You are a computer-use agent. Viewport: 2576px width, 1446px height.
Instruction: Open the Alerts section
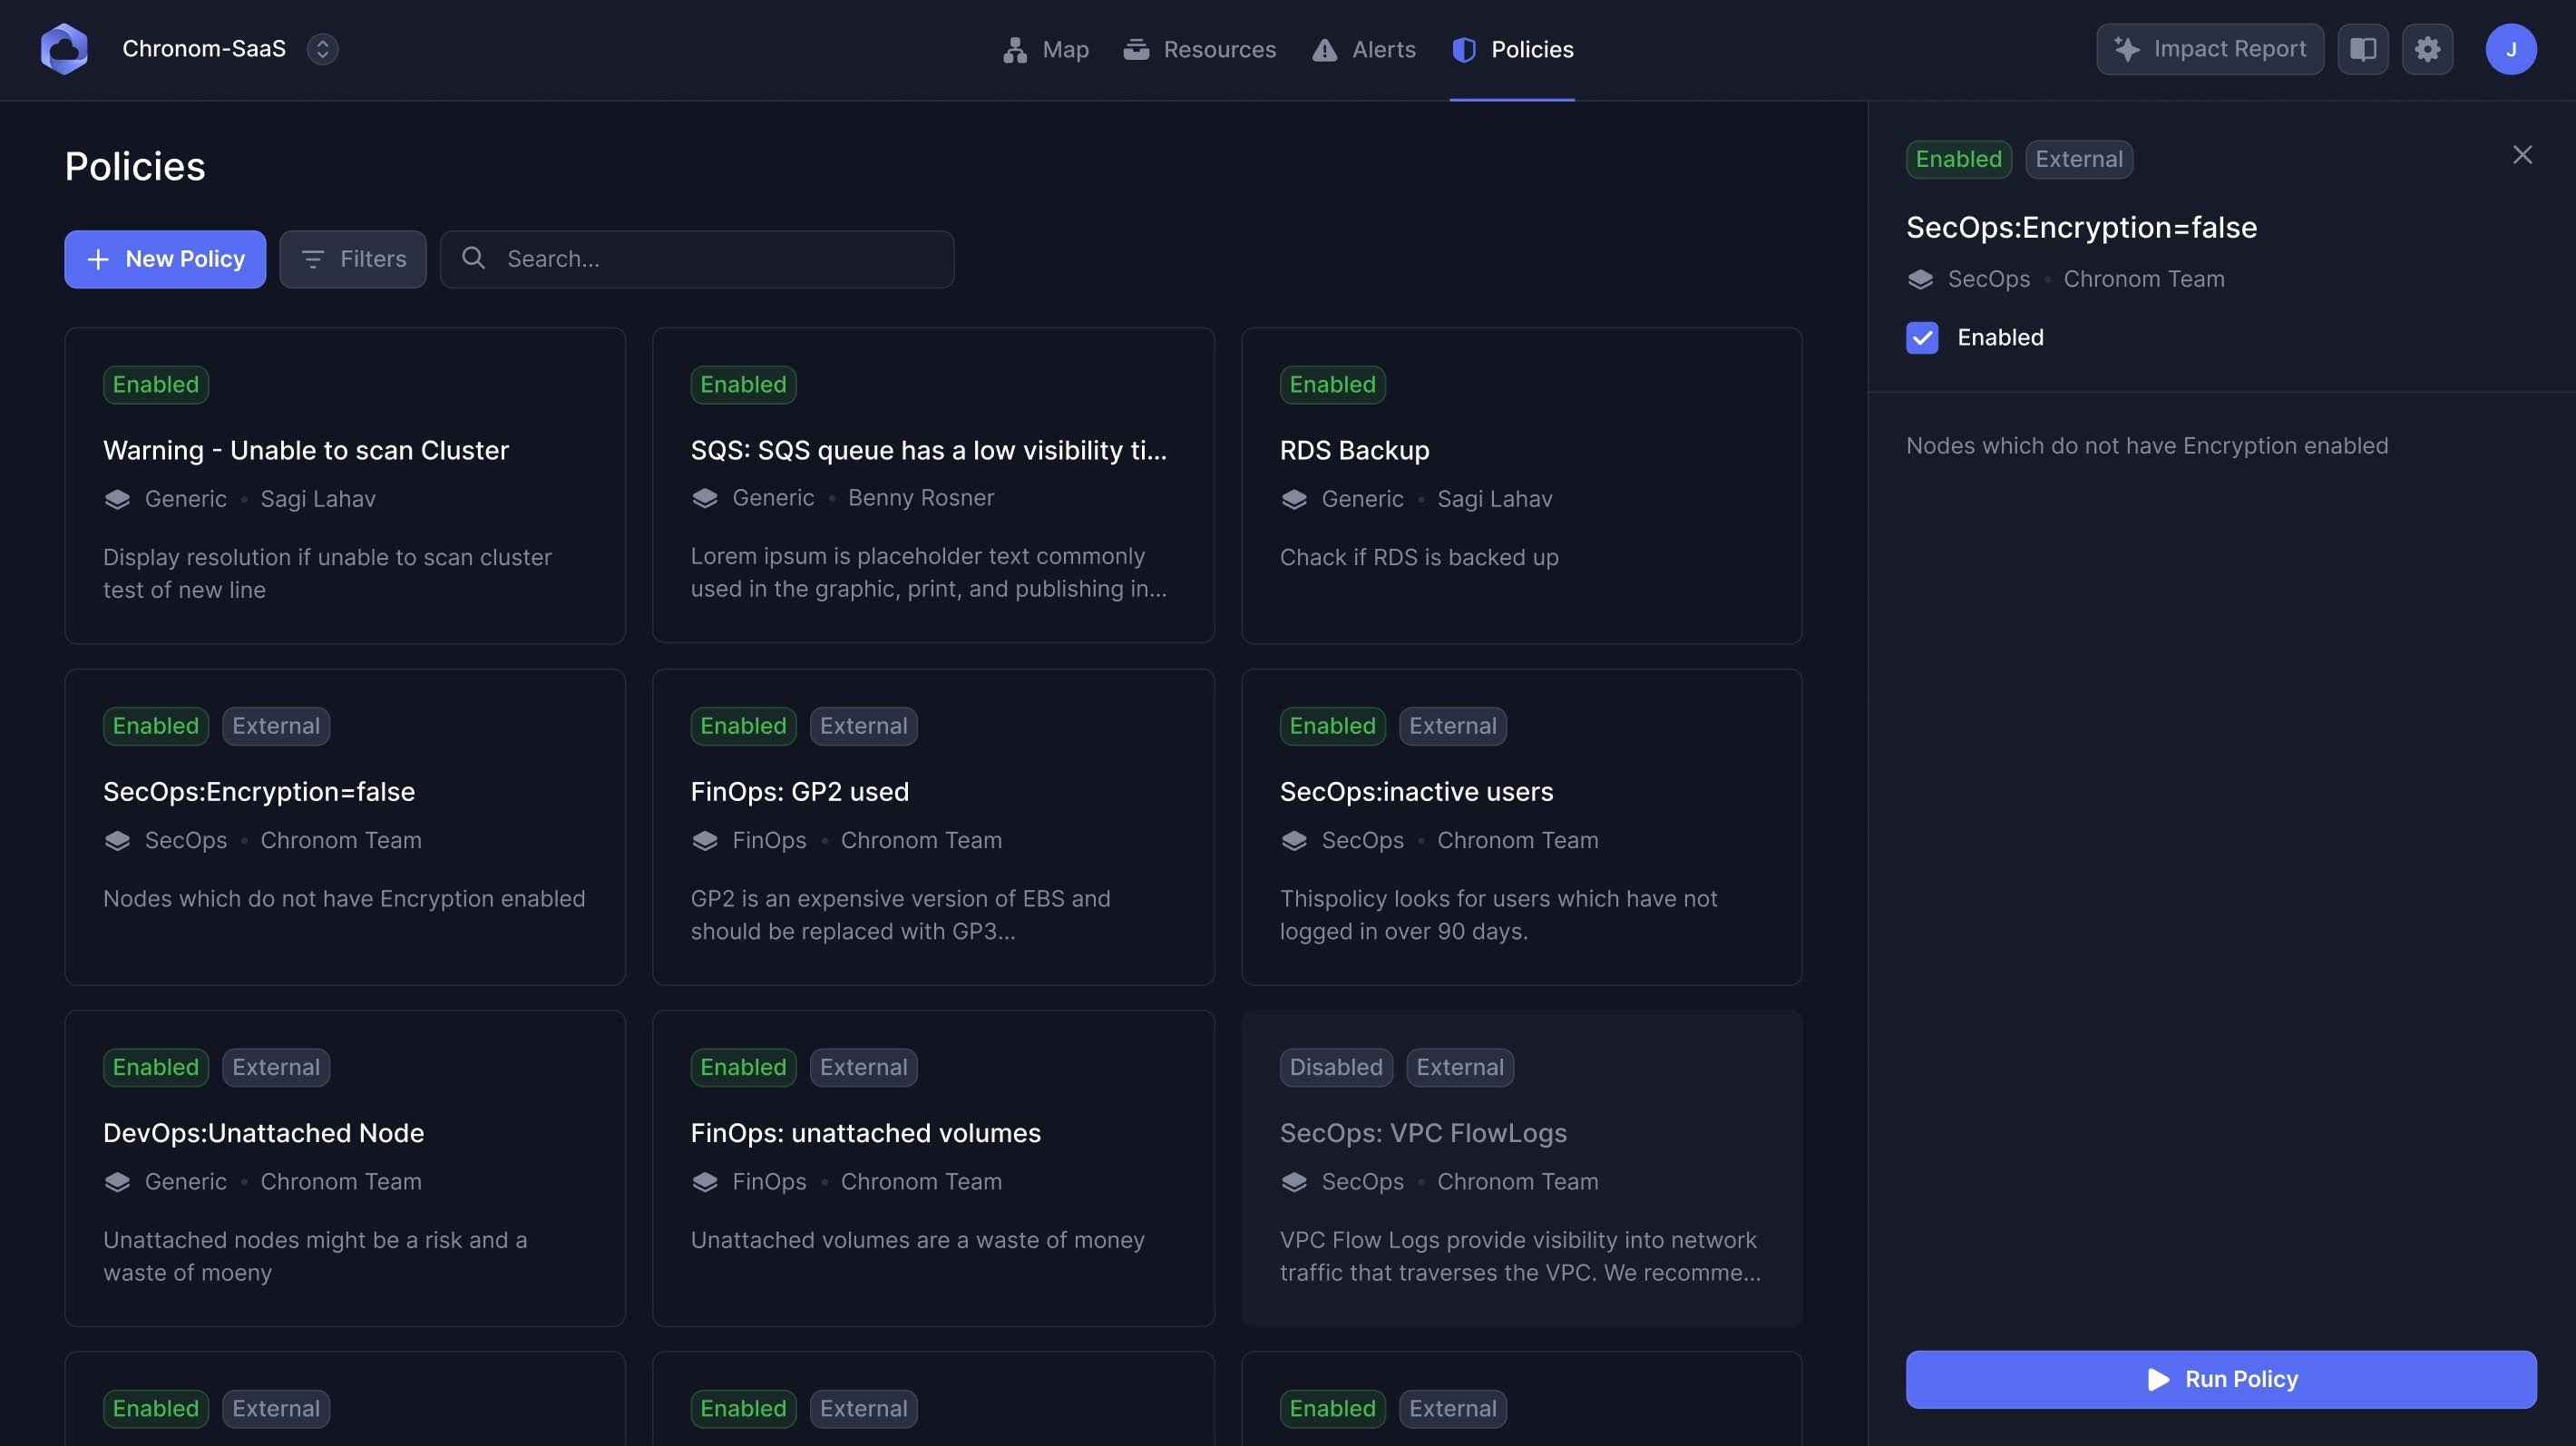click(x=1364, y=49)
